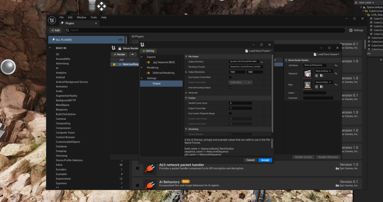Toggle the .jpg Sequence [8bit] setting switch
Screen dimensions: 383x202
pyautogui.click(x=148, y=62)
